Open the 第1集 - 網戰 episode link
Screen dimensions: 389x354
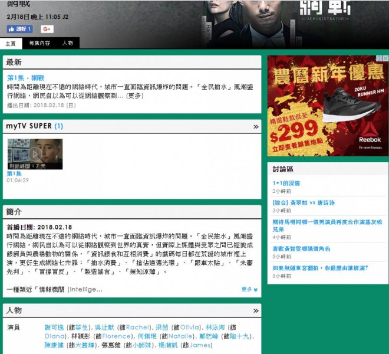pyautogui.click(x=25, y=78)
